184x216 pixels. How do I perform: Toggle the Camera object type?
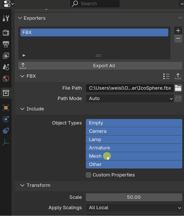pyautogui.click(x=134, y=131)
